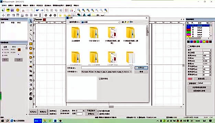
Task: Click the stepper beside the 75 power value
Action: coord(210,58)
